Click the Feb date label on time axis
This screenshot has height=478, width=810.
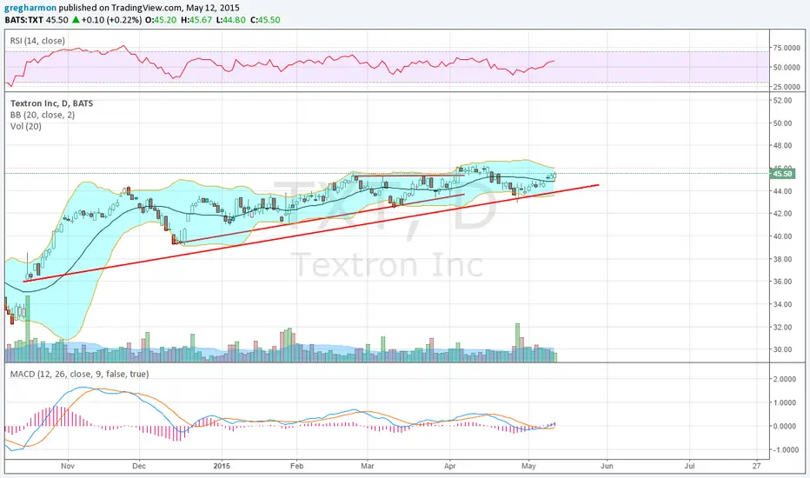296,466
